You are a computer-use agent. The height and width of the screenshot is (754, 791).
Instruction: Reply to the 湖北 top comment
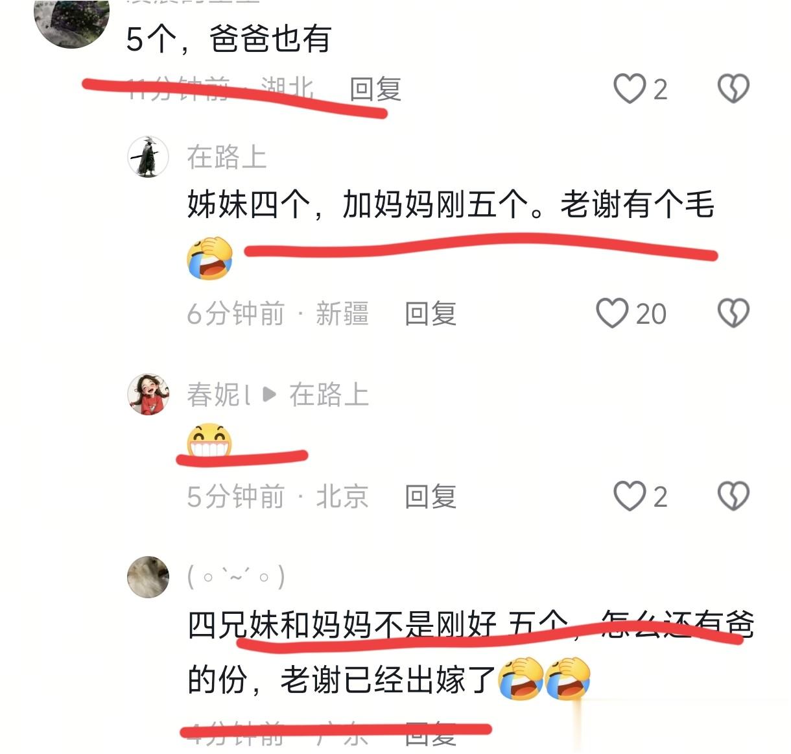click(375, 89)
